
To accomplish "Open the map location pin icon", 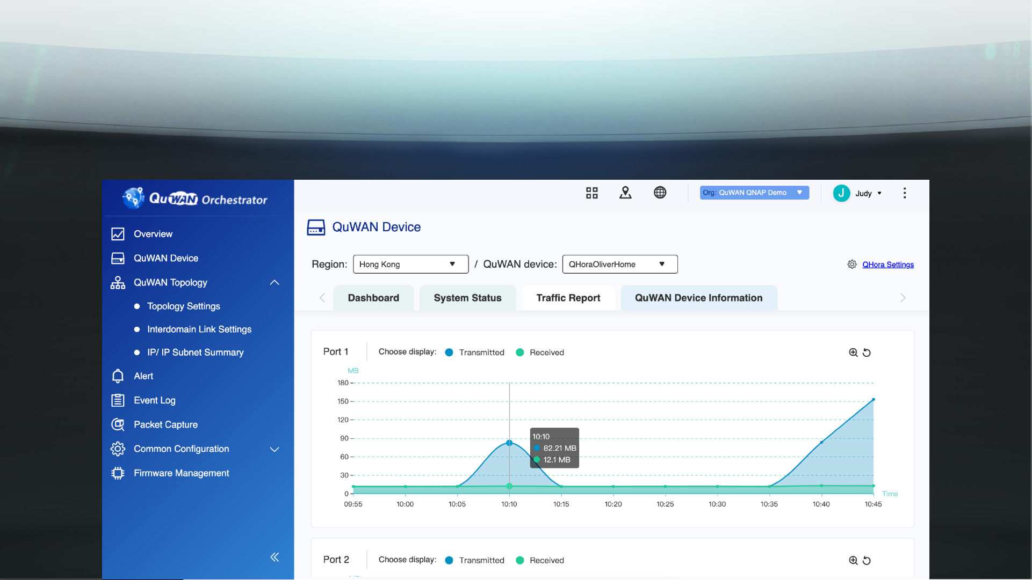I will (625, 193).
